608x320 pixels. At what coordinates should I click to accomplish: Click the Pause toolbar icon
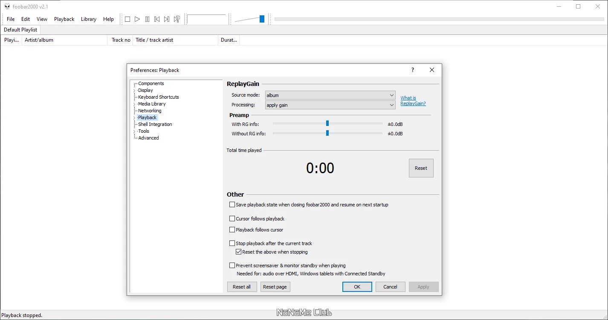[x=147, y=19]
